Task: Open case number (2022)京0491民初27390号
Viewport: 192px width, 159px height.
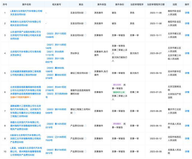Action: pyautogui.click(x=56, y=89)
